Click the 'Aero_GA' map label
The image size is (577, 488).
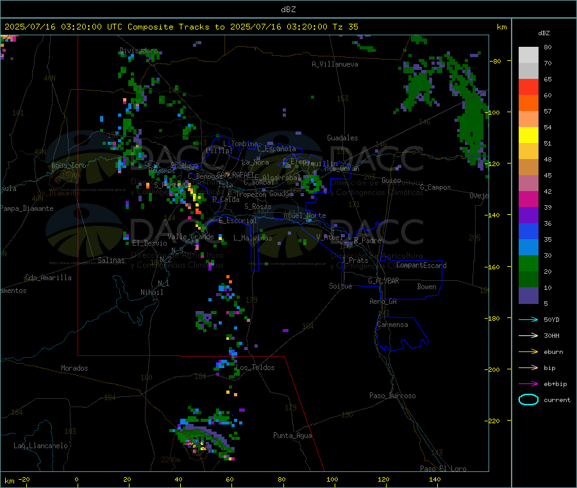(x=383, y=301)
